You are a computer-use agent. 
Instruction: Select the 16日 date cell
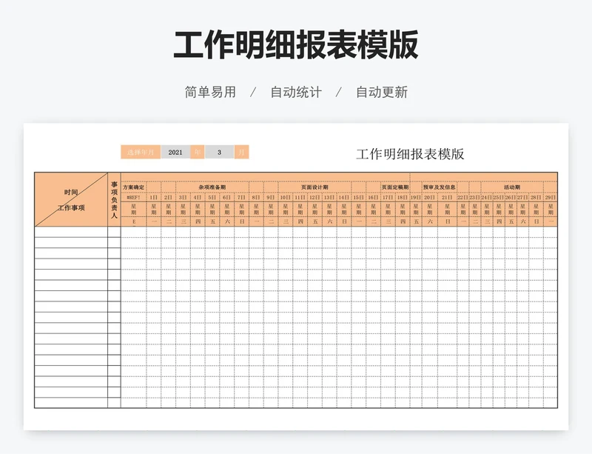pyautogui.click(x=374, y=197)
